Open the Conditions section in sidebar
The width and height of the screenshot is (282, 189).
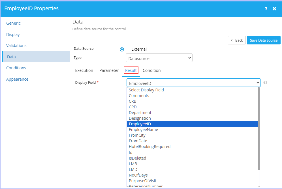tap(16, 68)
